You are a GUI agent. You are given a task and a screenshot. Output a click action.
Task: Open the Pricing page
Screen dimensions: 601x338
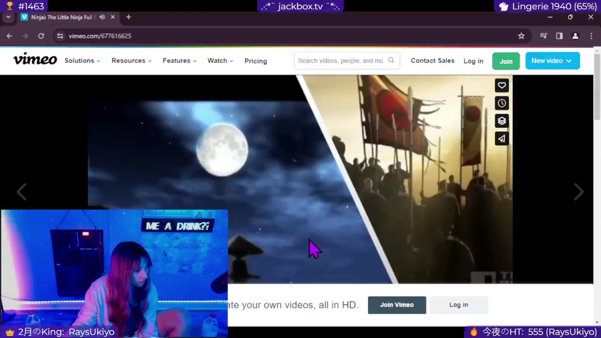tap(256, 61)
